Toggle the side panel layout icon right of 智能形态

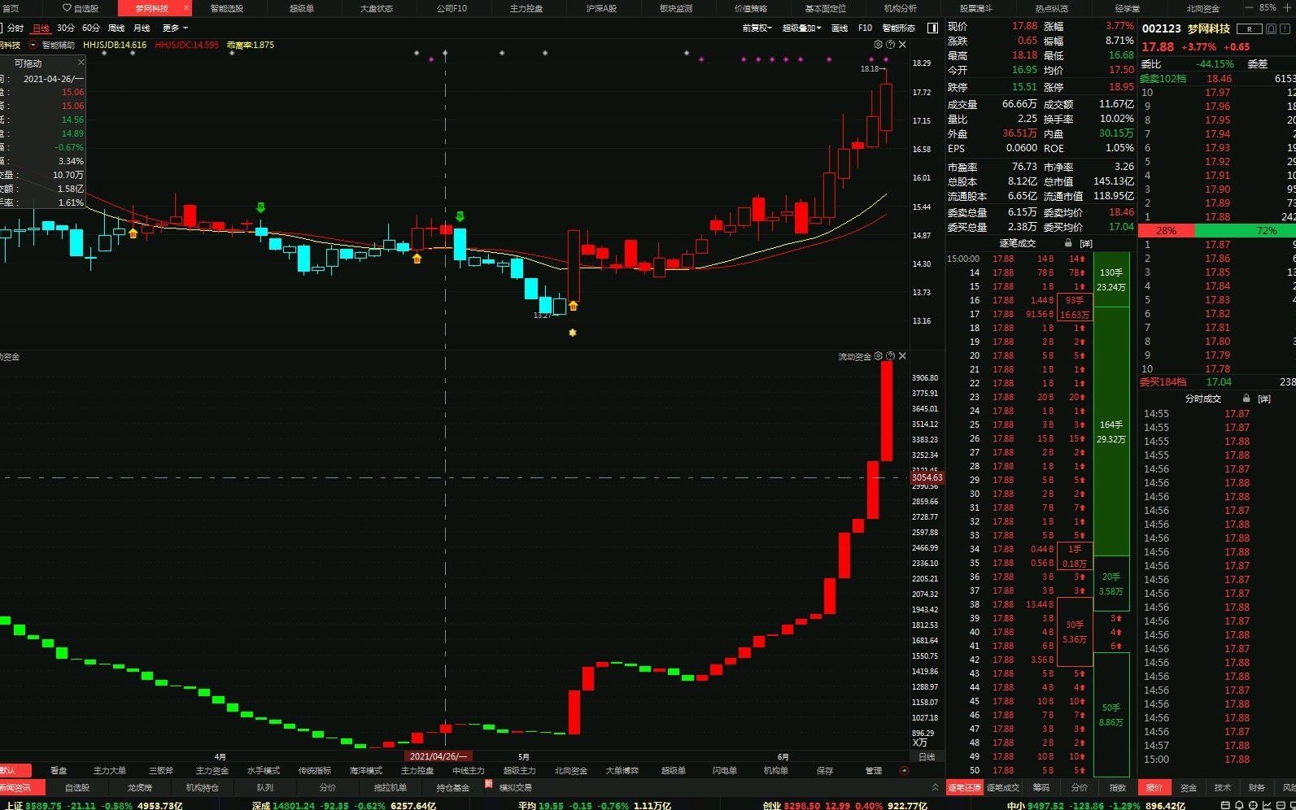(932, 28)
